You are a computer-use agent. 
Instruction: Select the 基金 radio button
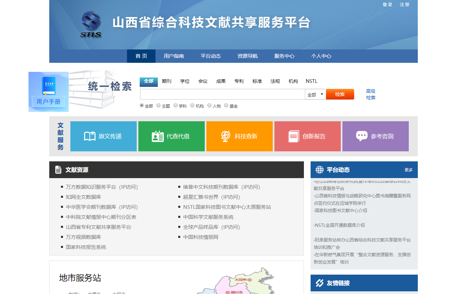point(226,106)
